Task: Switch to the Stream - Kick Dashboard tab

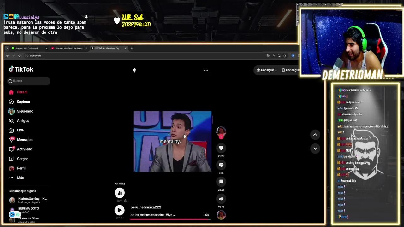Action: click(27, 48)
